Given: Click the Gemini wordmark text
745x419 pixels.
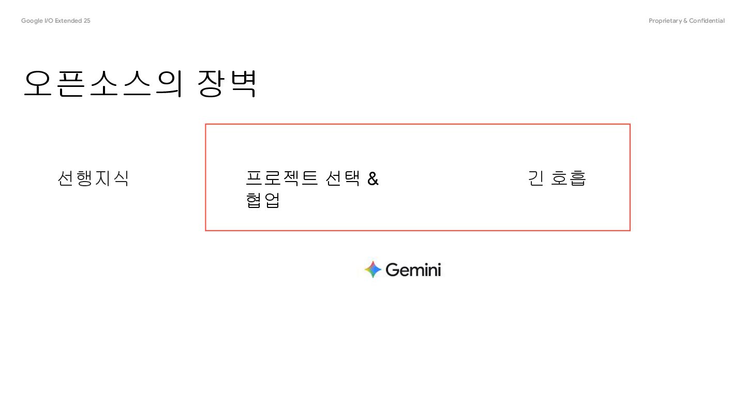Looking at the screenshot, I should tap(413, 270).
